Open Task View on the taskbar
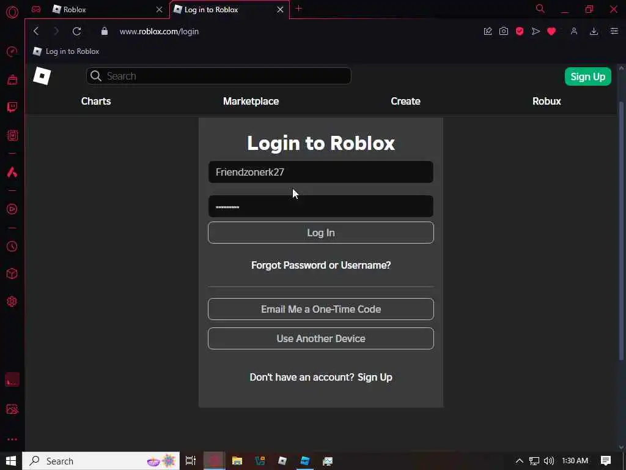Viewport: 626px width, 470px height. (191, 461)
